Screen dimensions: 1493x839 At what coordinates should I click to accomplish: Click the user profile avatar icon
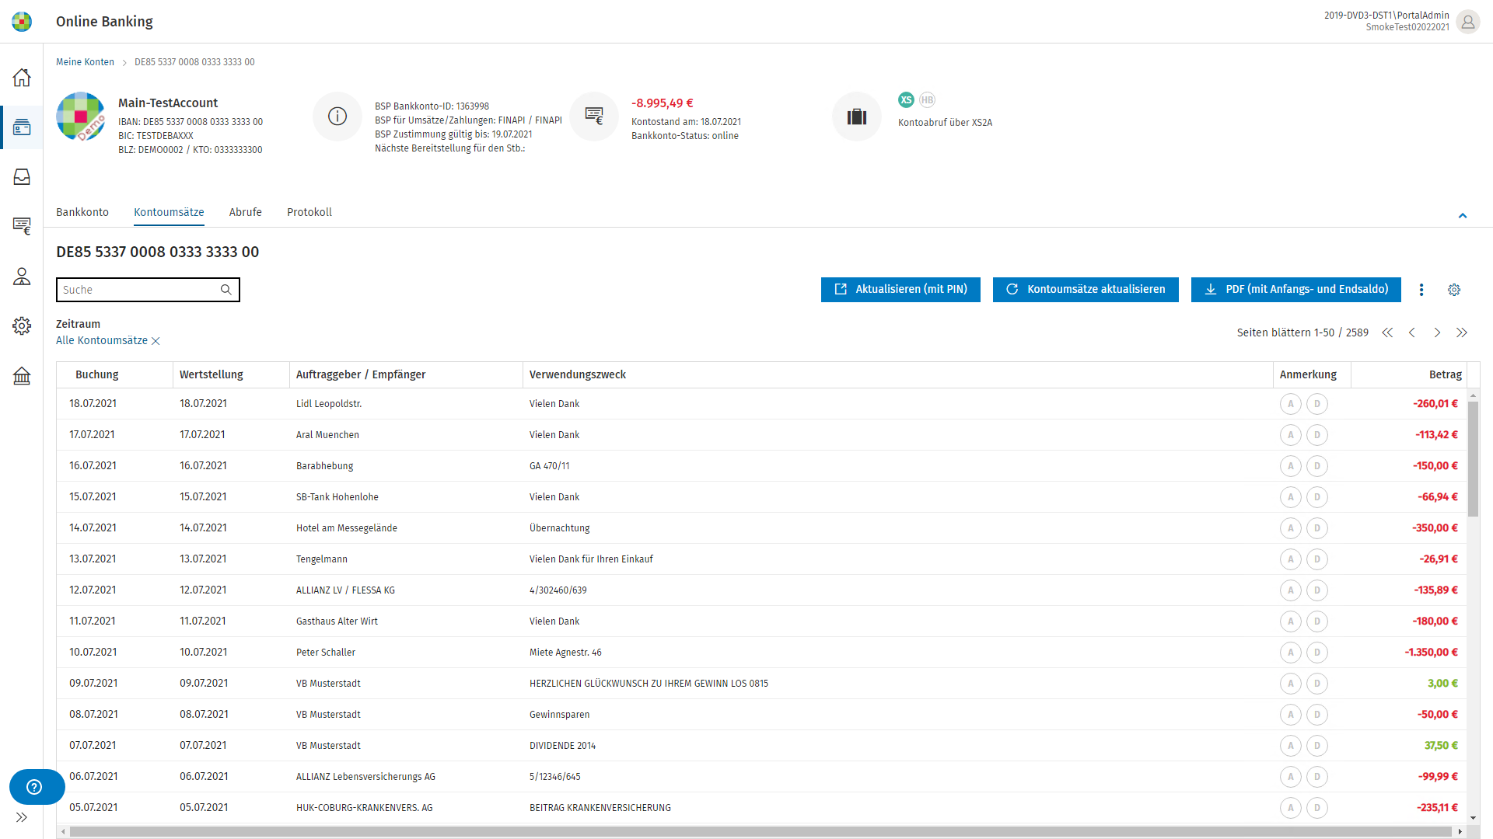coord(1468,22)
